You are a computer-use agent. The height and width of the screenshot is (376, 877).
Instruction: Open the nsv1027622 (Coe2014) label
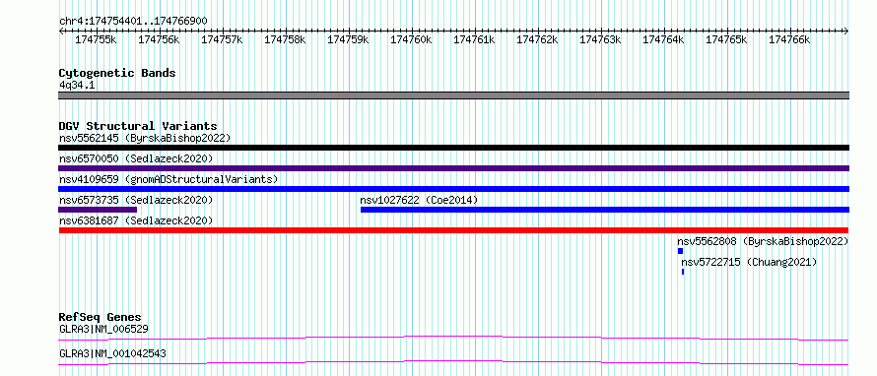point(419,200)
